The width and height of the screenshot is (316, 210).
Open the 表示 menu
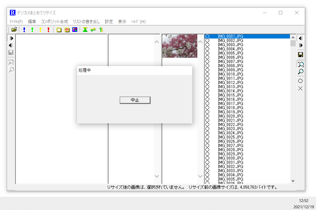tap(122, 21)
